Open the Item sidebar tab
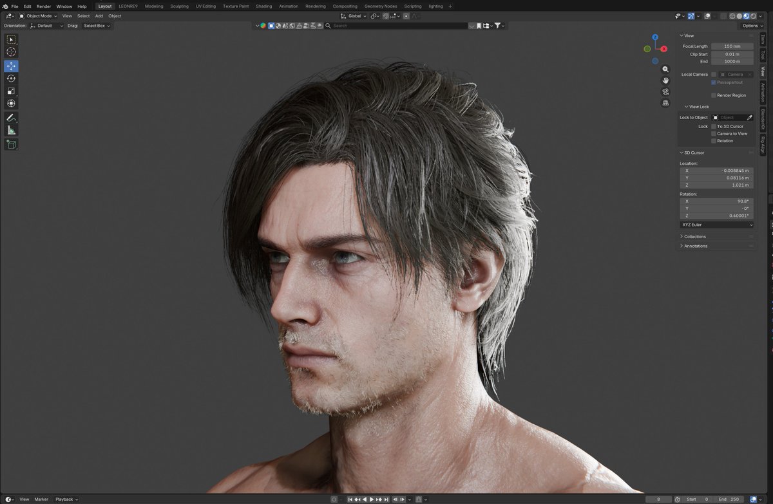 pos(763,39)
